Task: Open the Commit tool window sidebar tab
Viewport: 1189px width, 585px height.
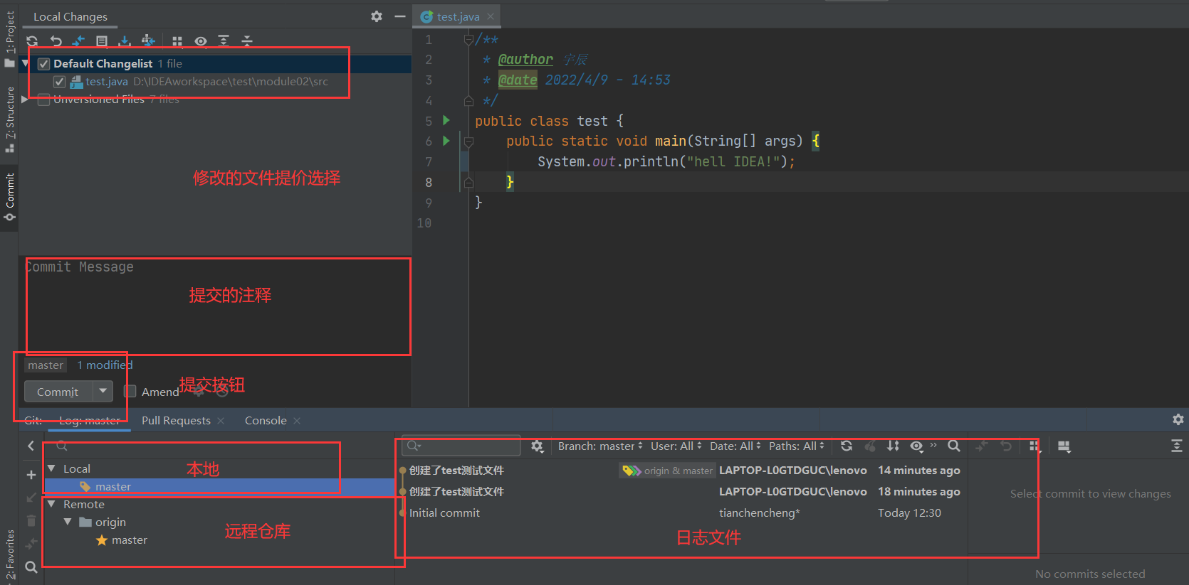Action: point(9,197)
